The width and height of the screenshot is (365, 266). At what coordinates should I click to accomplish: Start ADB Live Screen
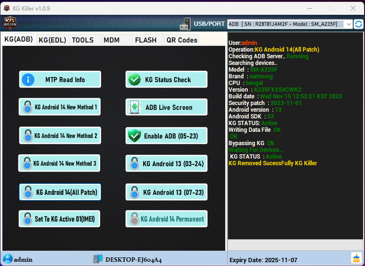point(167,107)
